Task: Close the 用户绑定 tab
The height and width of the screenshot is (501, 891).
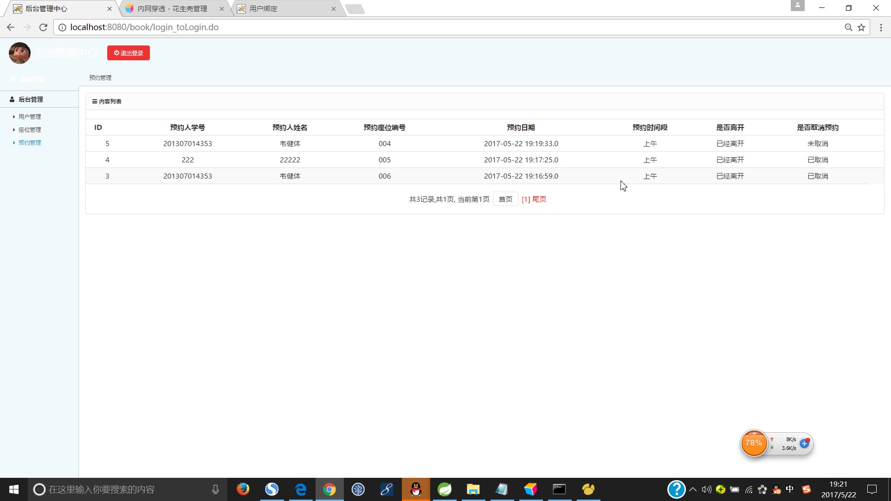Action: coord(333,9)
